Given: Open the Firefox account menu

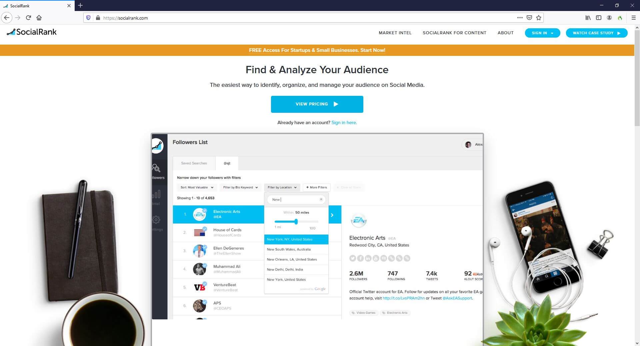Looking at the screenshot, I should click(x=609, y=18).
